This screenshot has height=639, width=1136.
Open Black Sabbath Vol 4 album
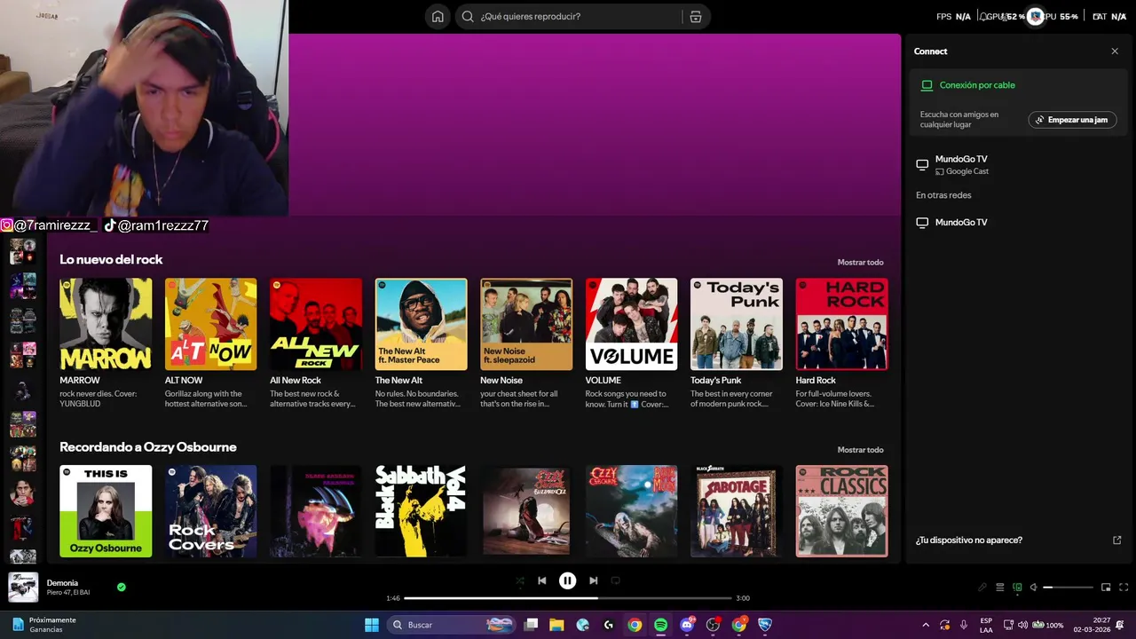[x=421, y=511]
